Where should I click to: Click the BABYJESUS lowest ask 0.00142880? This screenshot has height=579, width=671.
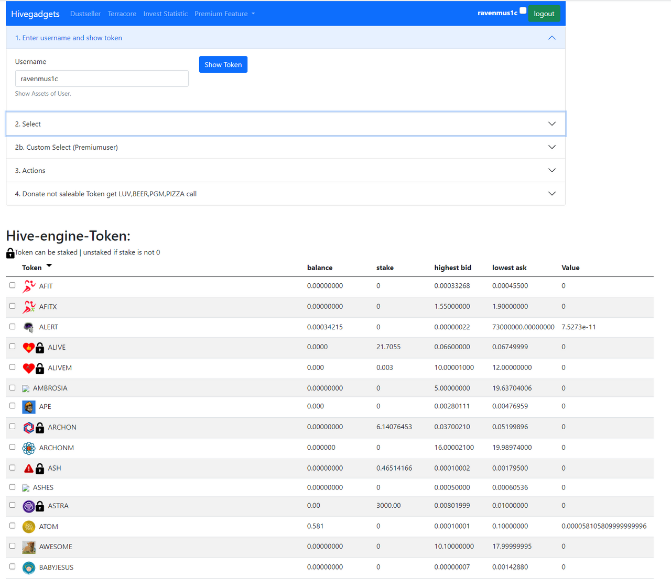pos(510,567)
